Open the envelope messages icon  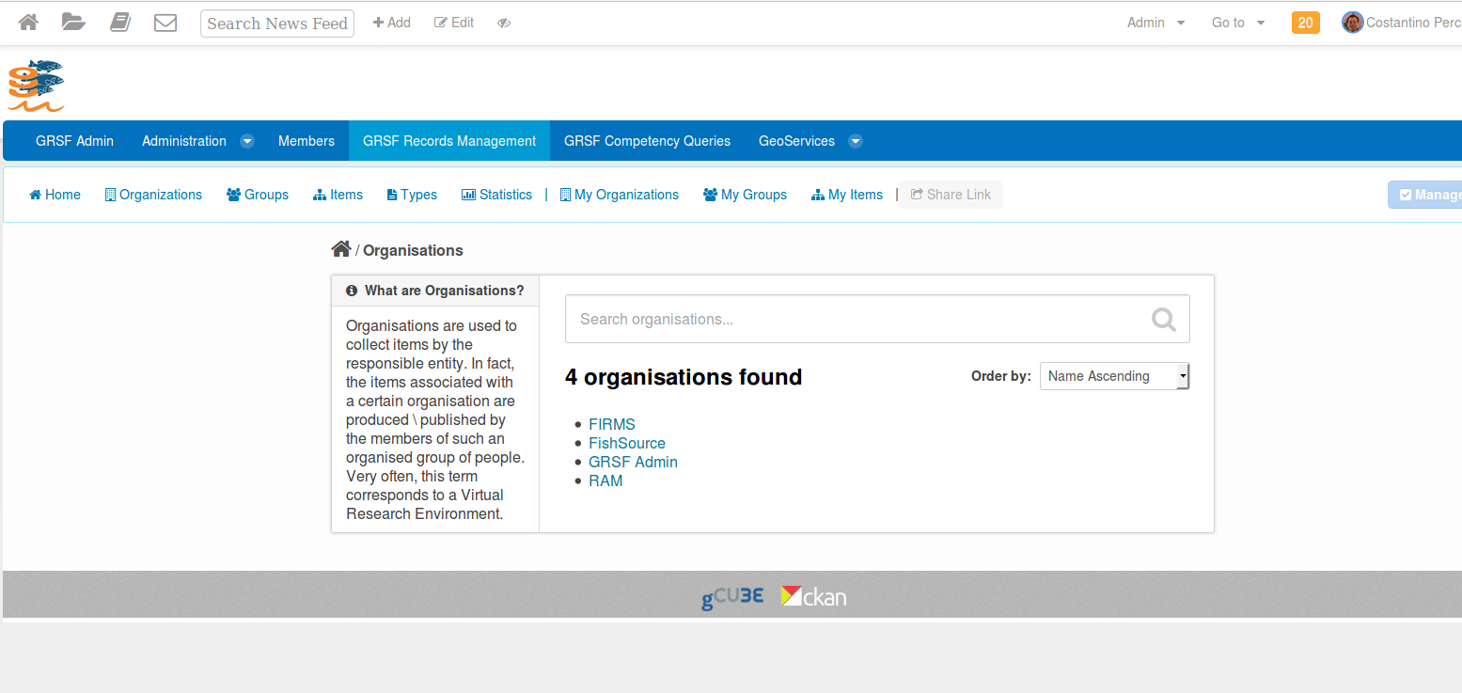[165, 23]
